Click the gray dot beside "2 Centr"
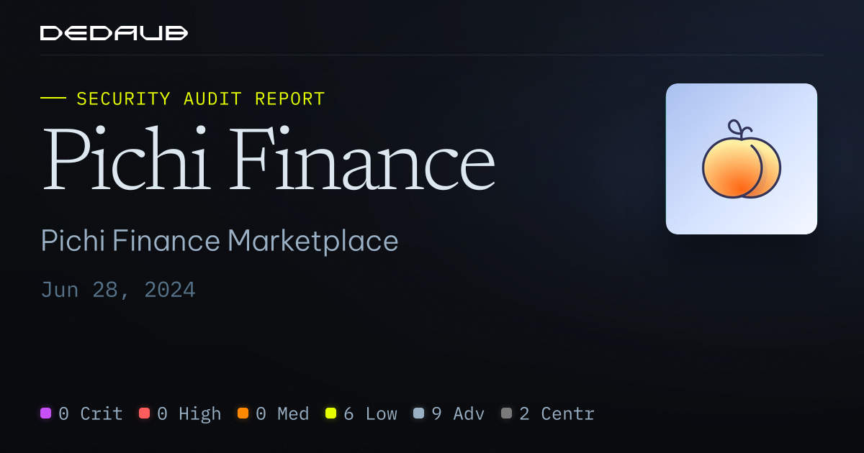 coord(506,413)
